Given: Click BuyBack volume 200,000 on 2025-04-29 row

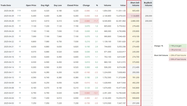Looking at the screenshot, I should pos(148,16).
